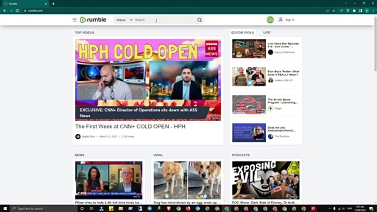Screen dimensions: 377x212
Task: Click the Habibi Bros channel name
Action: (88, 137)
